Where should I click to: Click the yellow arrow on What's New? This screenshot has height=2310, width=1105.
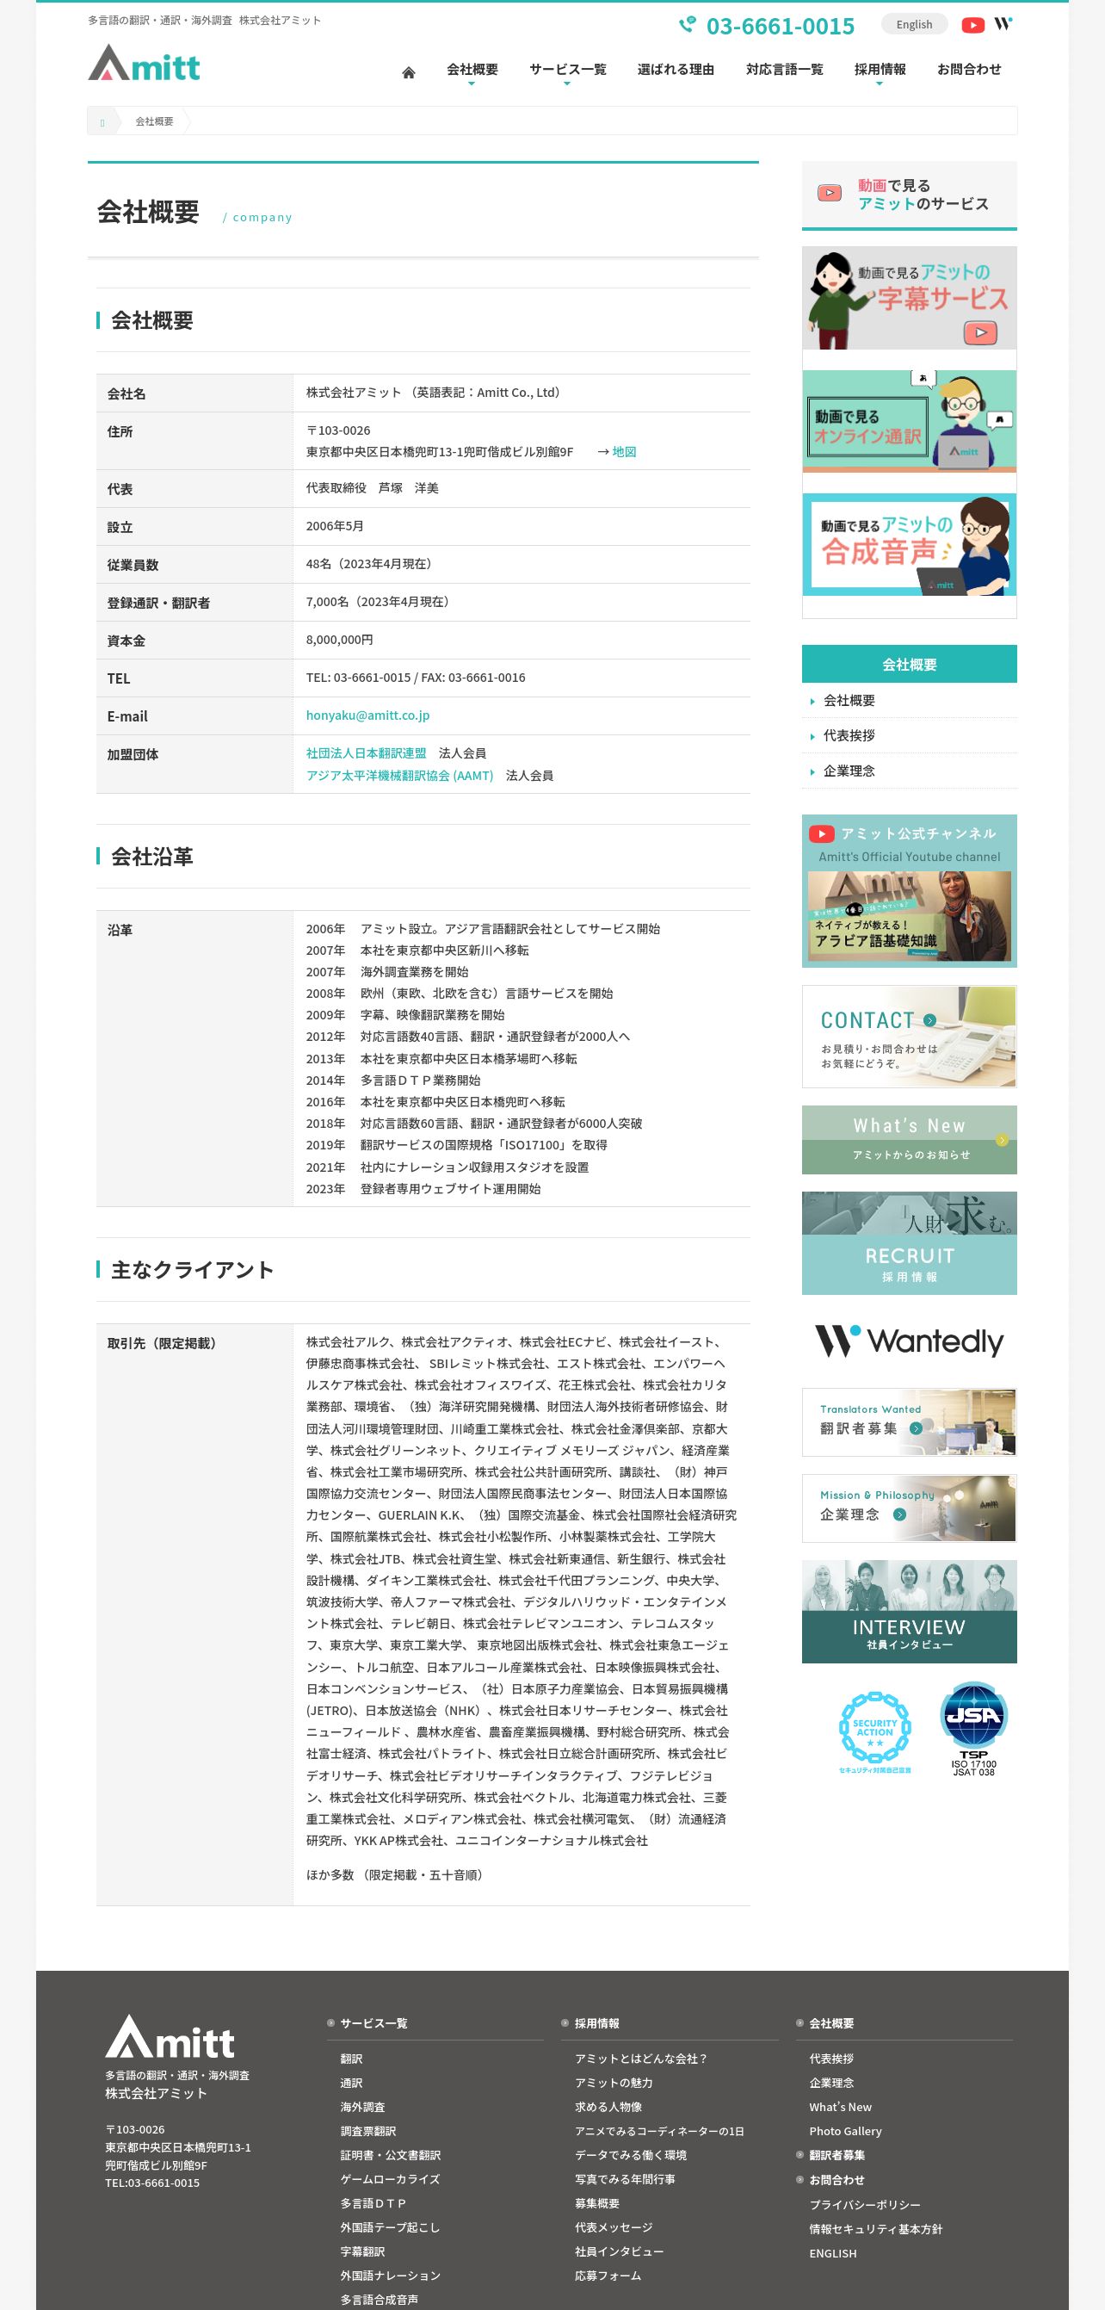click(x=1002, y=1140)
